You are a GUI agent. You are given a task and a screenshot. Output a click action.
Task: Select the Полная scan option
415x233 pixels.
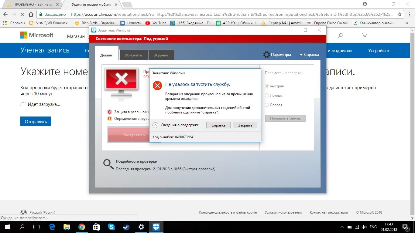[274, 96]
